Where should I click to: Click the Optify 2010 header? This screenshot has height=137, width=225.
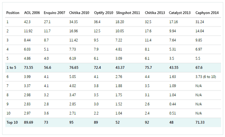point(103,13)
